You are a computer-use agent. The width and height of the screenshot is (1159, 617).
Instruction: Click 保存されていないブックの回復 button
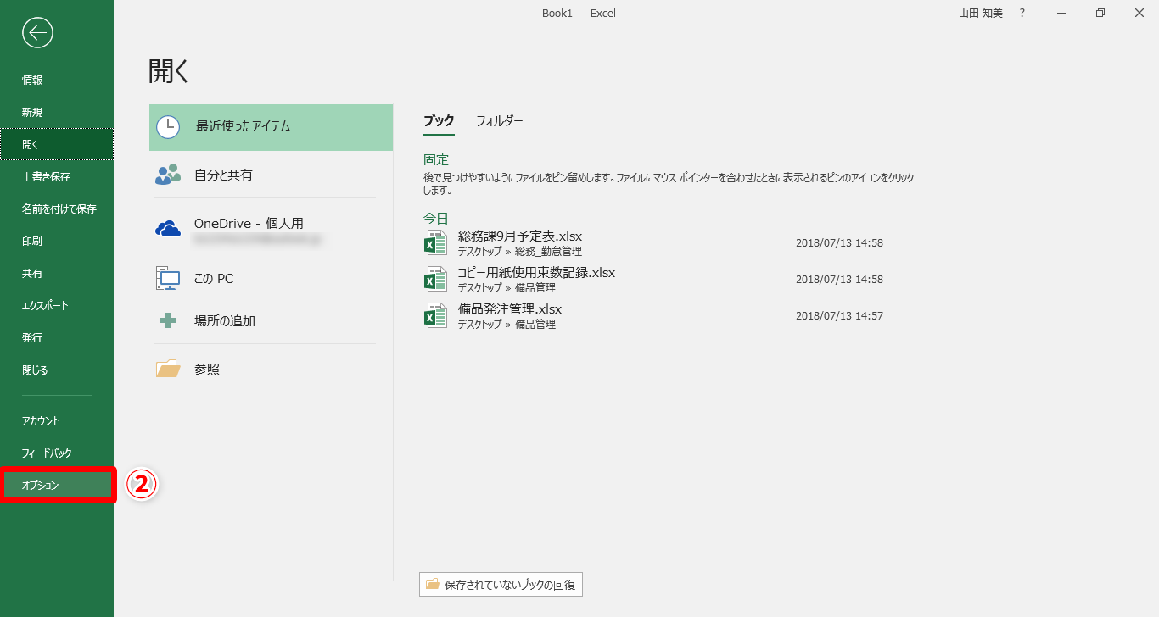(x=501, y=584)
